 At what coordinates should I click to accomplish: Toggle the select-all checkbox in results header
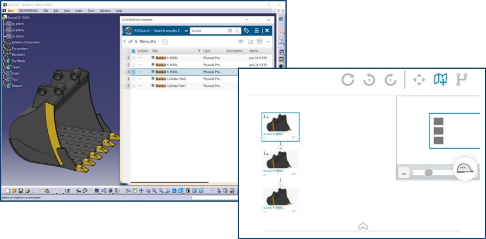tap(133, 51)
